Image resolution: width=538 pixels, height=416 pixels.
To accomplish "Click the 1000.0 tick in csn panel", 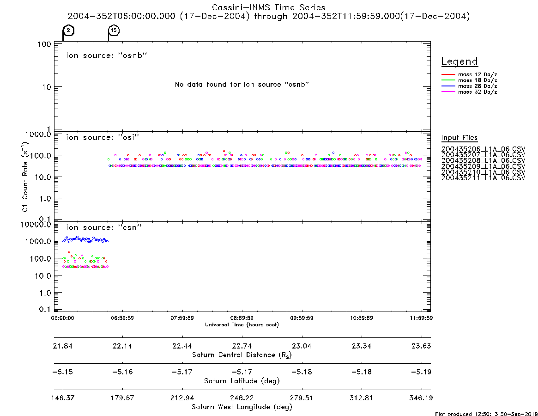I will (38, 241).
